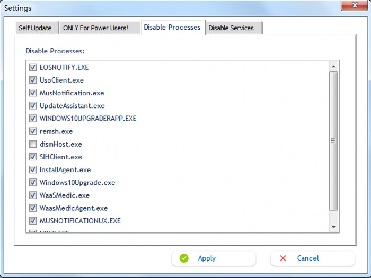Enable the dismHost.exe checkbox
This screenshot has width=371, height=278.
pos(33,144)
